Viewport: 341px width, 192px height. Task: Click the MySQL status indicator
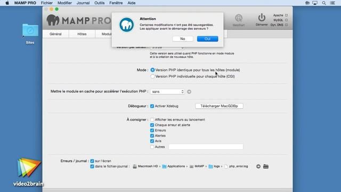[287, 20]
